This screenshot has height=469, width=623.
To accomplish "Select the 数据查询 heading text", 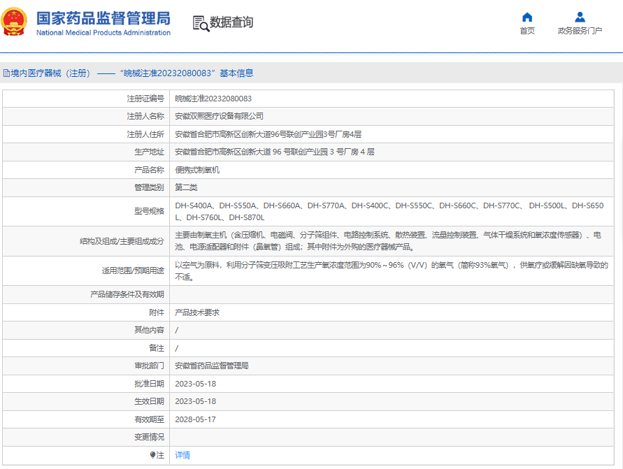I will pos(231,22).
